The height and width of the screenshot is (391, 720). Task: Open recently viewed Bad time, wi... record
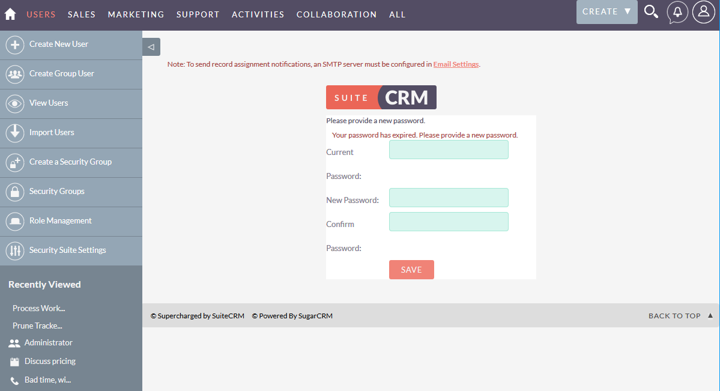click(48, 380)
